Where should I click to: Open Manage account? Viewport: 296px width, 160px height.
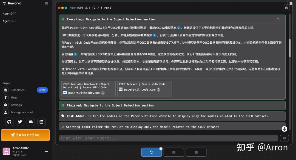coord(22,112)
